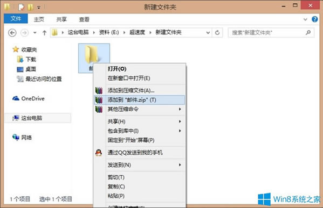
Task: Click the New Folder icon in title bar
Action: pos(31,7)
